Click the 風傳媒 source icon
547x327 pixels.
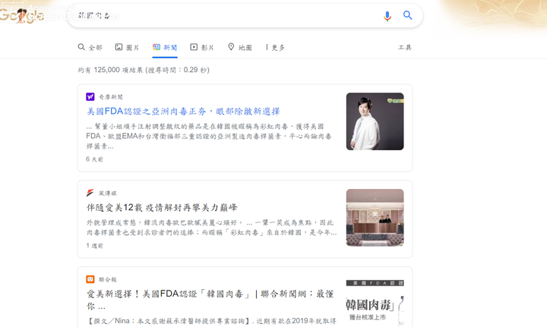click(x=90, y=193)
